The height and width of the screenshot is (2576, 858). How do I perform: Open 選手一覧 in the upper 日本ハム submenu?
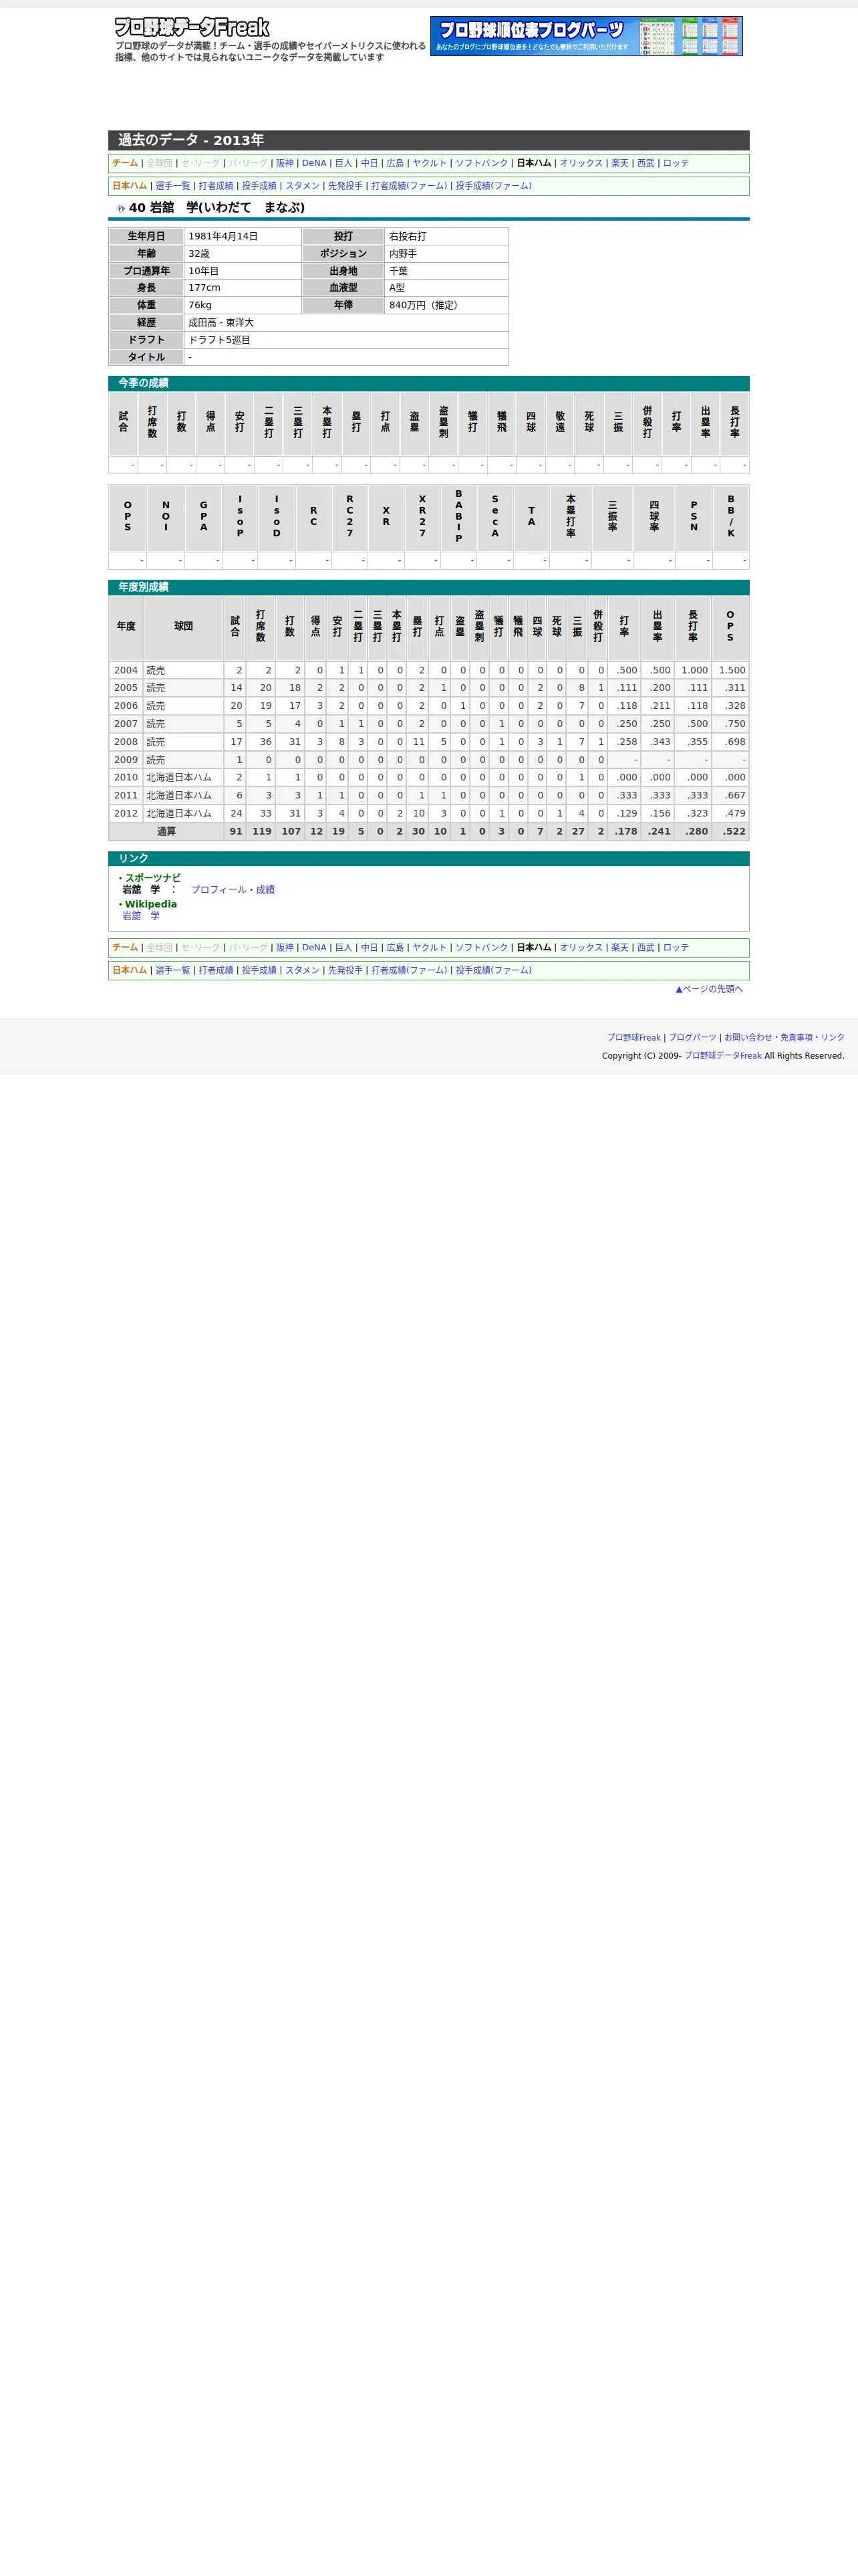(x=173, y=186)
